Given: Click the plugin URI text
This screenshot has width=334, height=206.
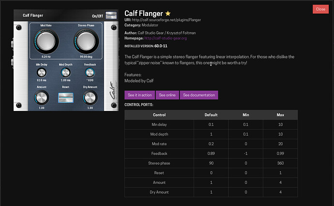Looking at the screenshot, I should pos(163,20).
